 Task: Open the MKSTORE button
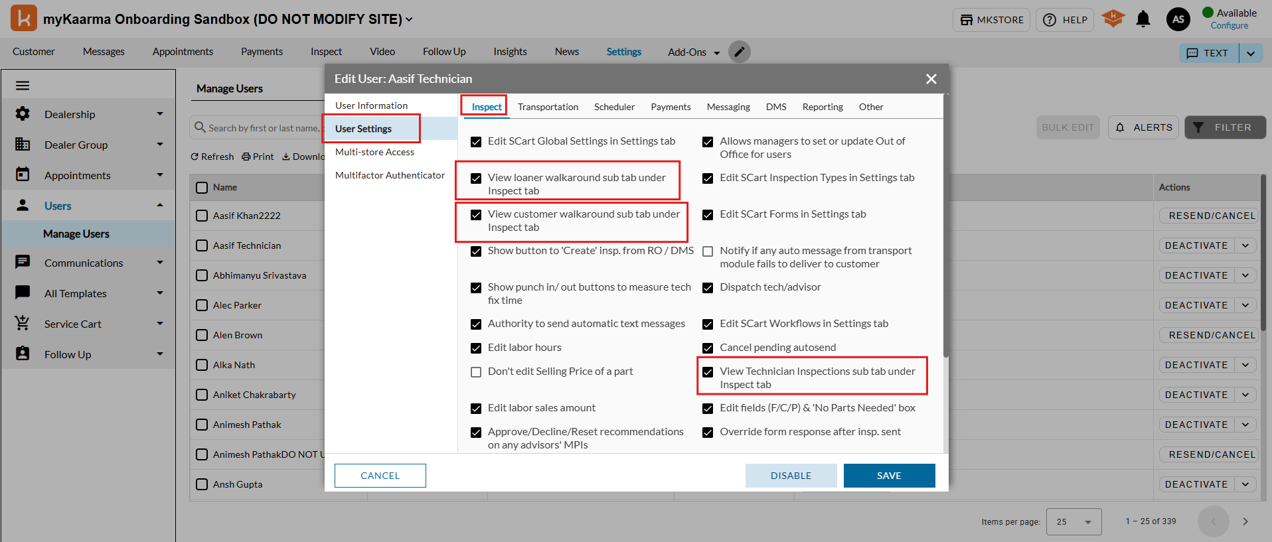click(991, 20)
